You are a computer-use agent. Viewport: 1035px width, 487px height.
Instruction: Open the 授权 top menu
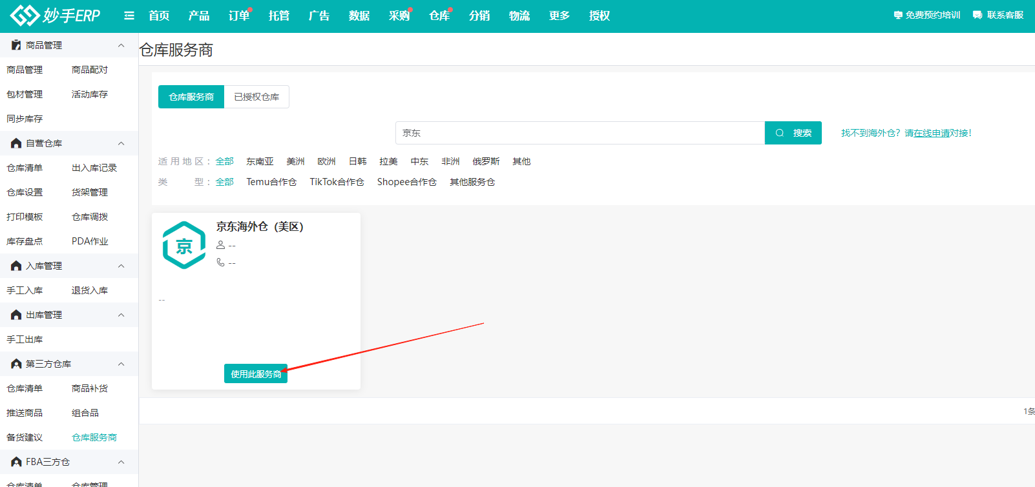tap(600, 15)
